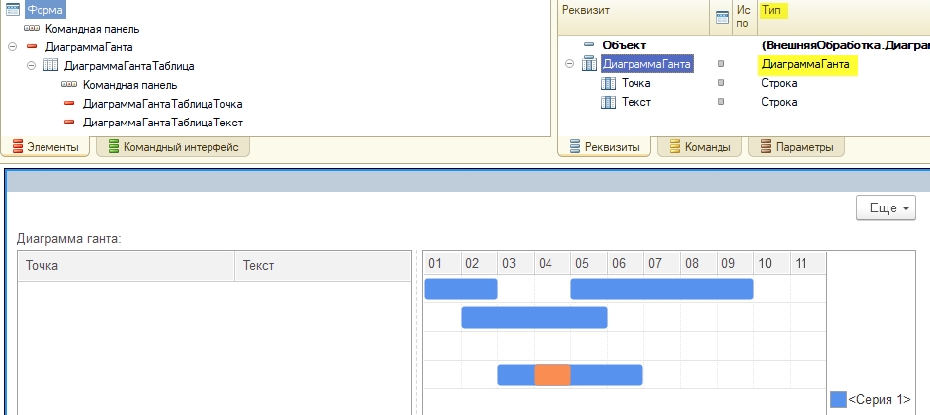This screenshot has height=415, width=930.
Task: Open the Еще dropdown menu
Action: coord(886,208)
